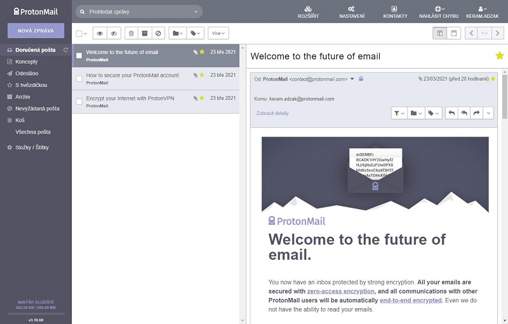Viewport: 508px width, 324px height.
Task: Open the ROZŠÍŘIT upgrade icon
Action: point(308,11)
